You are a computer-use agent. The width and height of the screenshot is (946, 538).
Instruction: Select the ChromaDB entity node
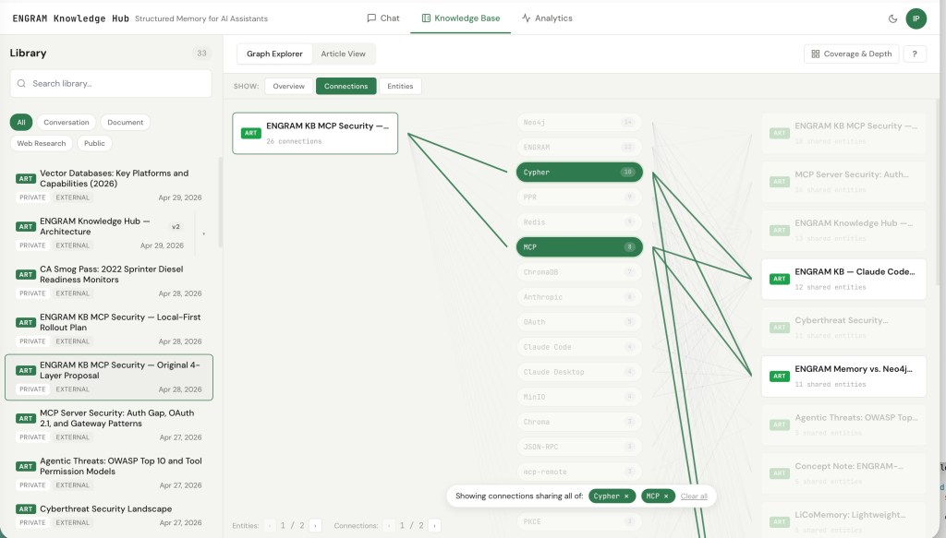[x=579, y=271]
